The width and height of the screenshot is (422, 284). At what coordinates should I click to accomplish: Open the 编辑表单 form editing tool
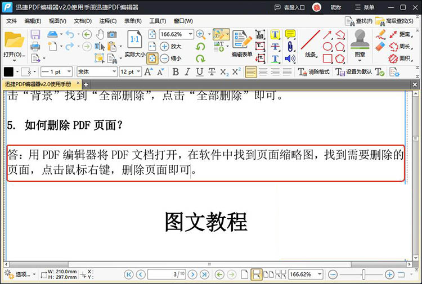[242, 44]
